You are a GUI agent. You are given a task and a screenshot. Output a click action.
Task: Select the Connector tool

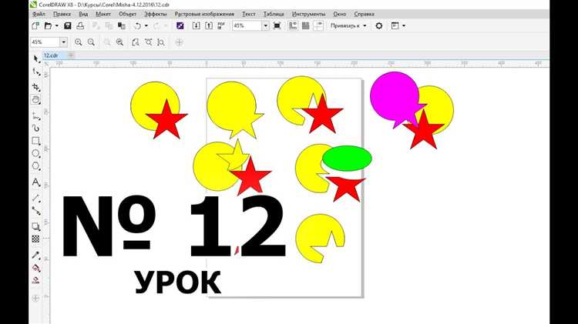35,211
